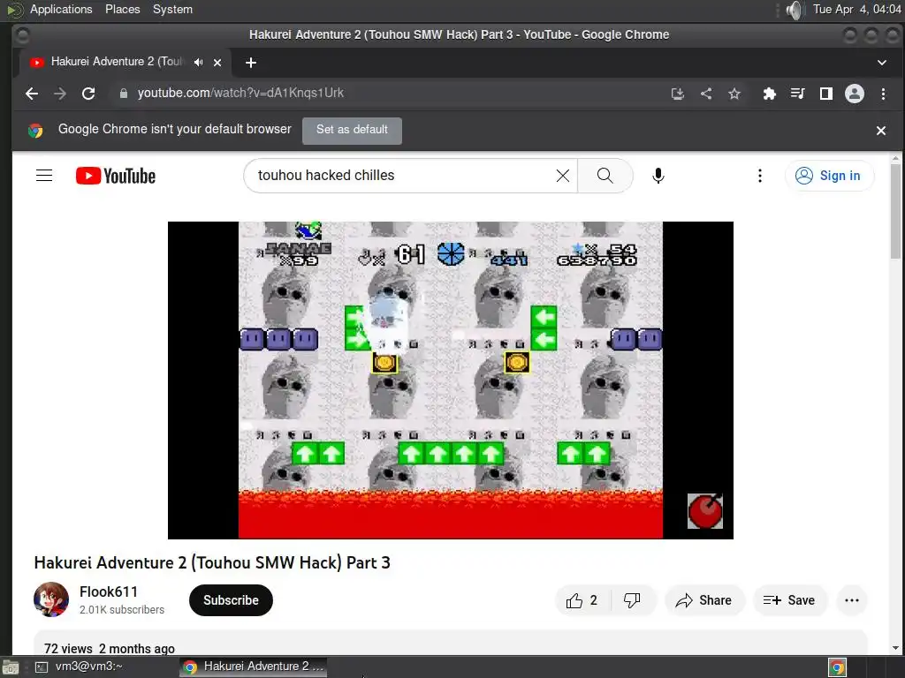Viewport: 905px width, 678px height.
Task: Open the Flook611 channel name link
Action: pyautogui.click(x=109, y=592)
